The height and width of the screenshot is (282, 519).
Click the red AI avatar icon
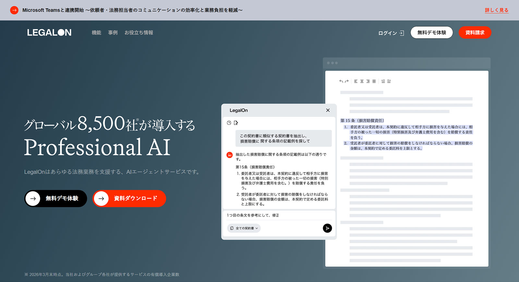pyautogui.click(x=230, y=155)
